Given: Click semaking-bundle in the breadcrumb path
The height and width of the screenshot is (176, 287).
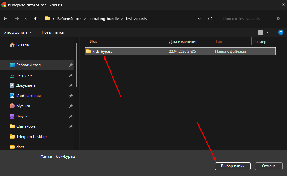Looking at the screenshot, I should pyautogui.click(x=102, y=19).
